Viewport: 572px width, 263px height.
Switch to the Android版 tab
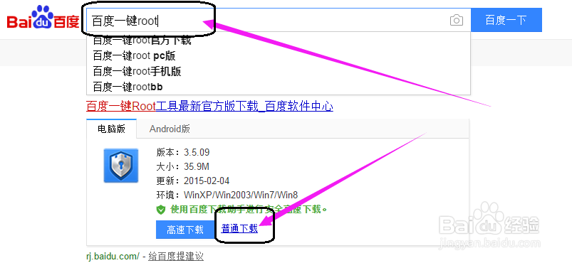(170, 129)
